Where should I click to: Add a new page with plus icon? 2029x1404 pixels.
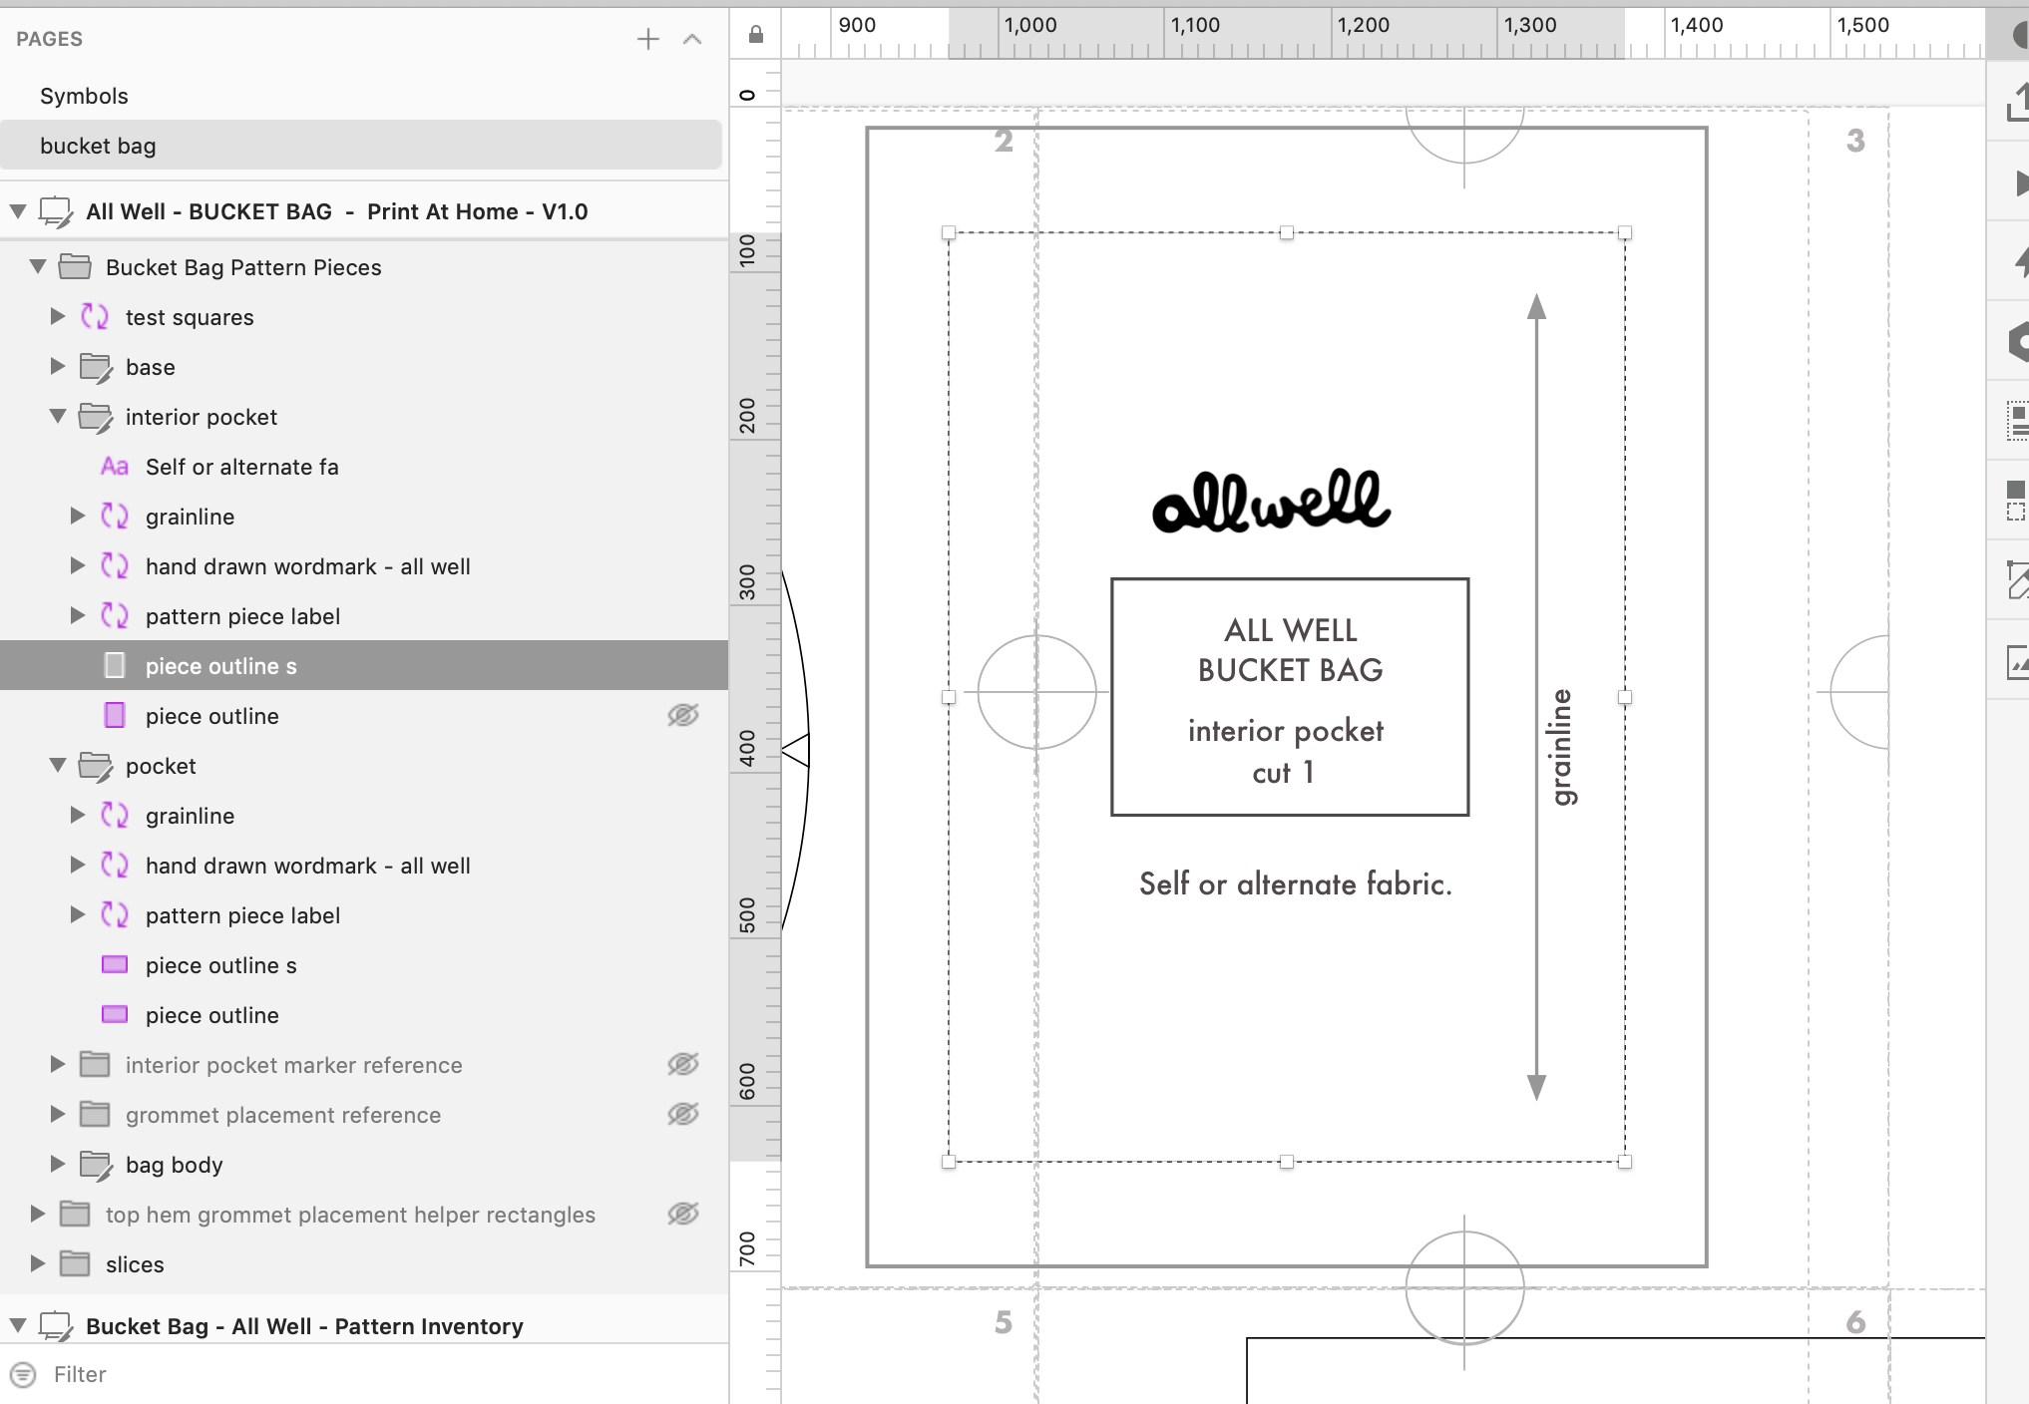coord(648,39)
